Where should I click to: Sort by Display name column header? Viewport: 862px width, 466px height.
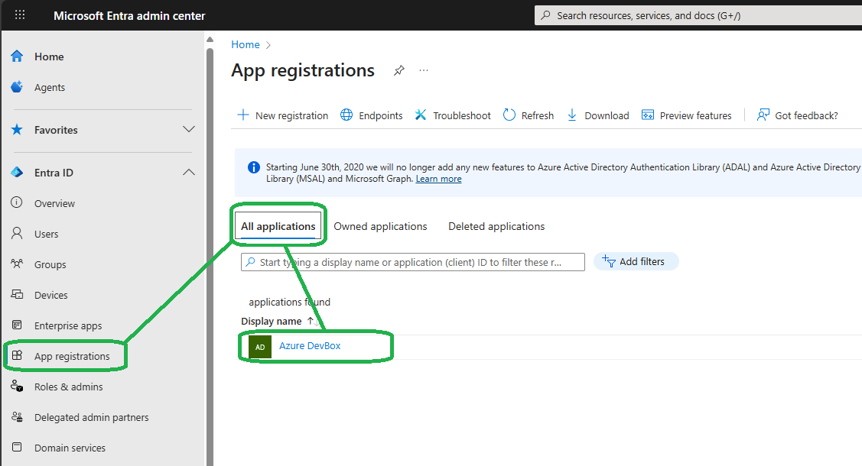click(x=272, y=322)
